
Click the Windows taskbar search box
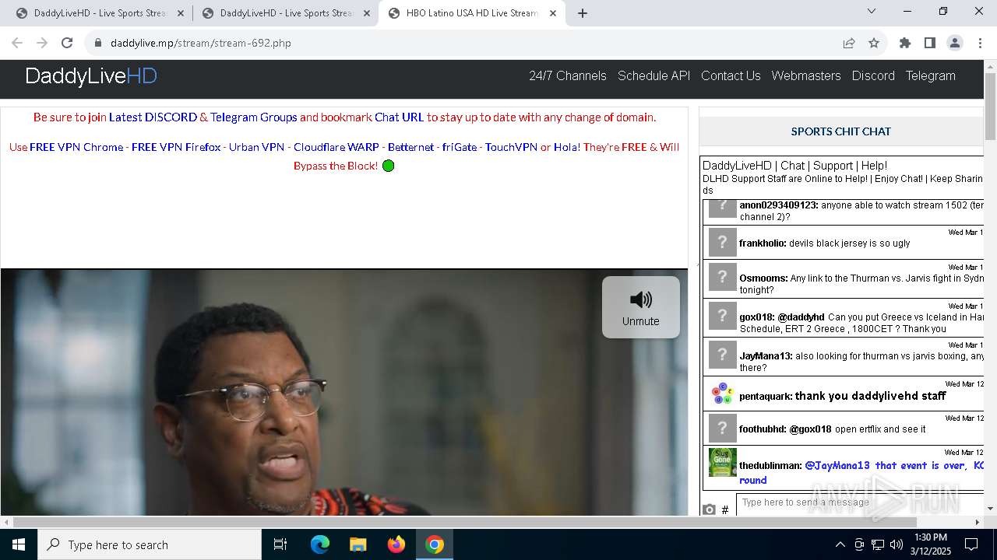[150, 544]
